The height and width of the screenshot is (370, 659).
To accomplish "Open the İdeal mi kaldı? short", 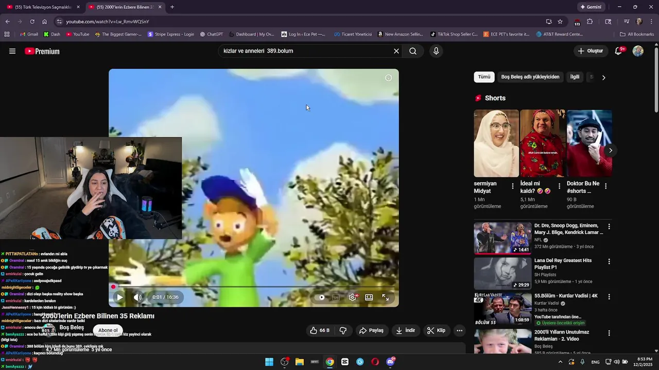I will (x=543, y=143).
